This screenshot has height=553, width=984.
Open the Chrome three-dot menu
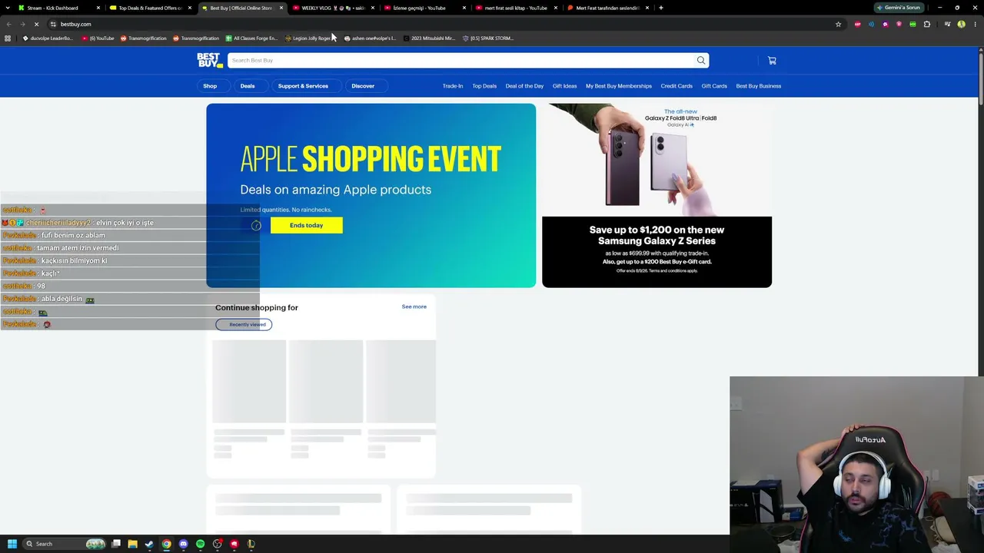click(x=975, y=24)
